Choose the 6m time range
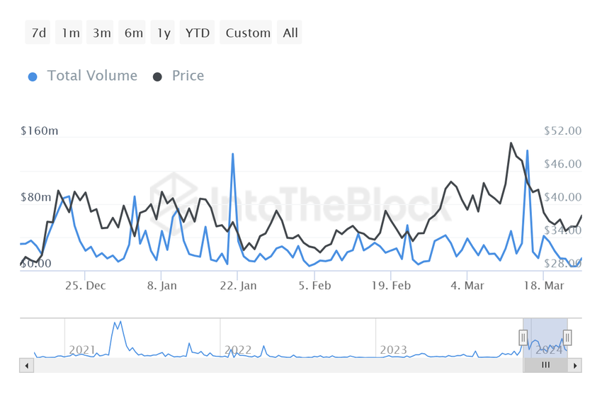Viewport: 602px width, 402px height. click(132, 33)
